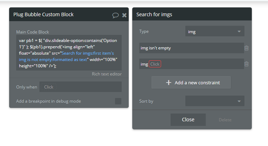This screenshot has height=146, width=268.
Task: Open the Type dropdown showing img
Action: click(215, 31)
